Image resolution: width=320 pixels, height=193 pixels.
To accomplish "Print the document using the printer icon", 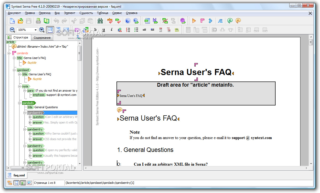I will pyautogui.click(x=38, y=21).
